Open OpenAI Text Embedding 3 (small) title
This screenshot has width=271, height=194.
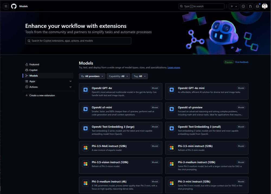199,127
